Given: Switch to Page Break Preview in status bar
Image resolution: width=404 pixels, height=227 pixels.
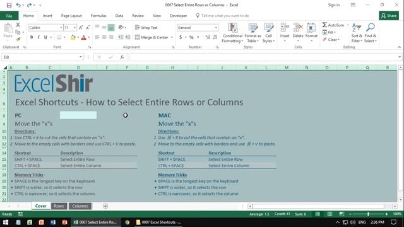Looking at the screenshot, I should [x=342, y=214].
